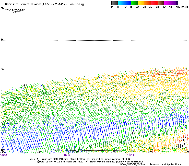Click the purple 18:12 time label
The height and width of the screenshot is (166, 189).
[3, 155]
